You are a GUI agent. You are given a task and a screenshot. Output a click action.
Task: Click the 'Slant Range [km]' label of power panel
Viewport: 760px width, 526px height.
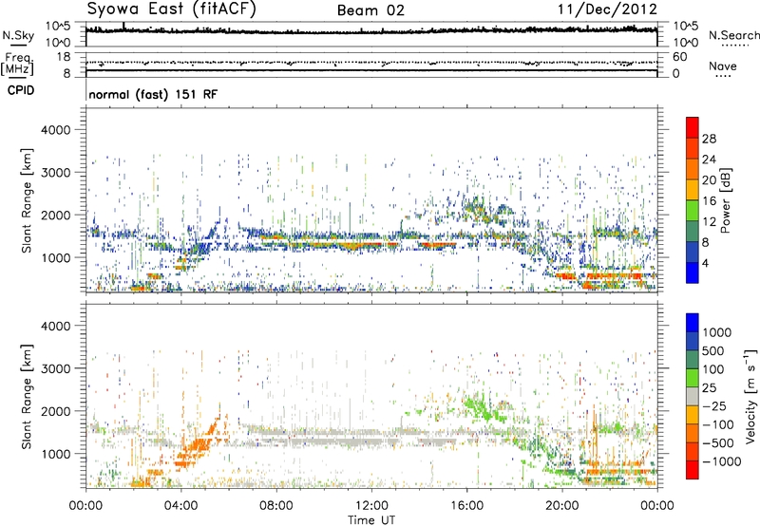[27, 200]
